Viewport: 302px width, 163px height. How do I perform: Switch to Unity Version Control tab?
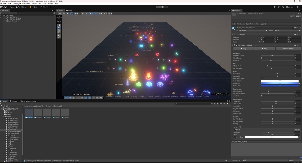pyautogui.click(x=28, y=101)
